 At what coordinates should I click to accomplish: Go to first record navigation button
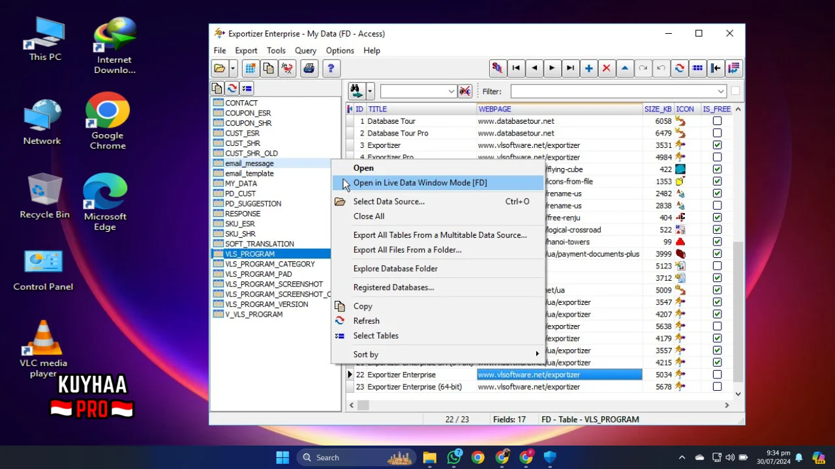(516, 68)
